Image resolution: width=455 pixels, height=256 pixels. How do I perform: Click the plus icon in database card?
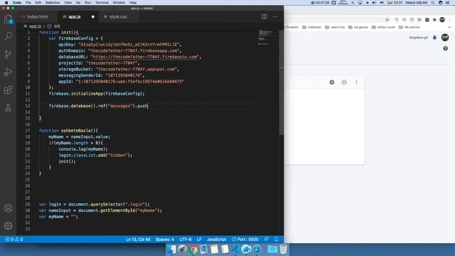tap(332, 82)
